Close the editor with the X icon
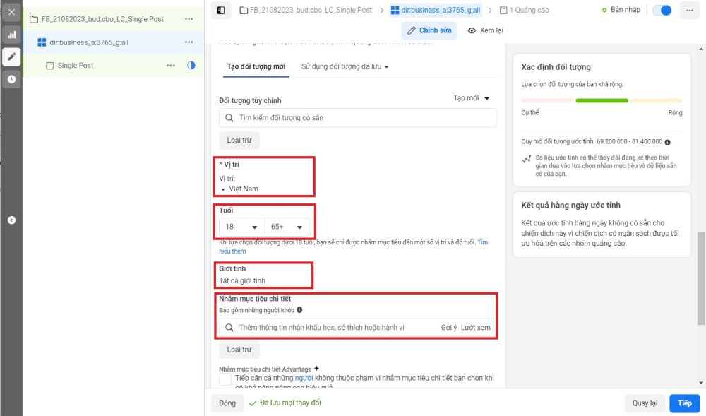This screenshot has width=706, height=416. tap(11, 12)
